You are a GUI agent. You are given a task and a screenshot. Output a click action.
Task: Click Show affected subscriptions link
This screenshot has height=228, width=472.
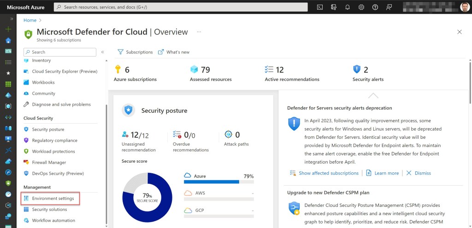[x=328, y=173]
